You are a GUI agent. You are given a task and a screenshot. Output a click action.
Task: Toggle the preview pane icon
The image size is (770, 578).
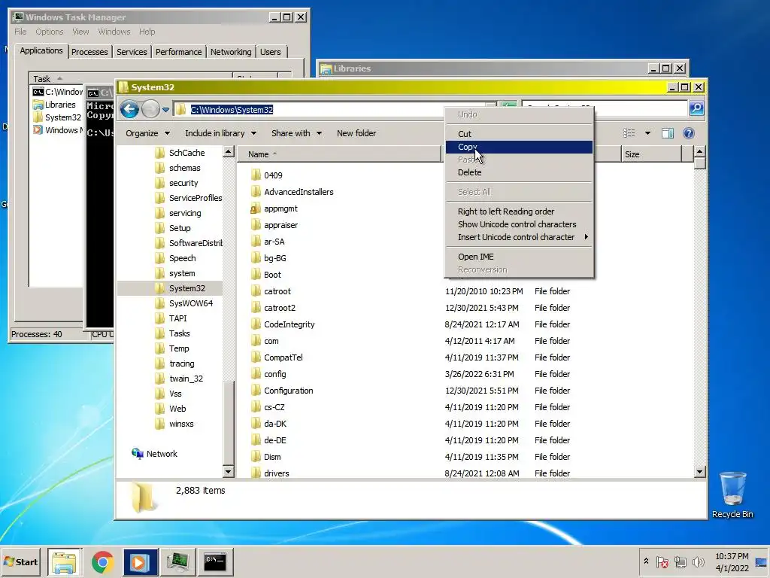point(668,133)
